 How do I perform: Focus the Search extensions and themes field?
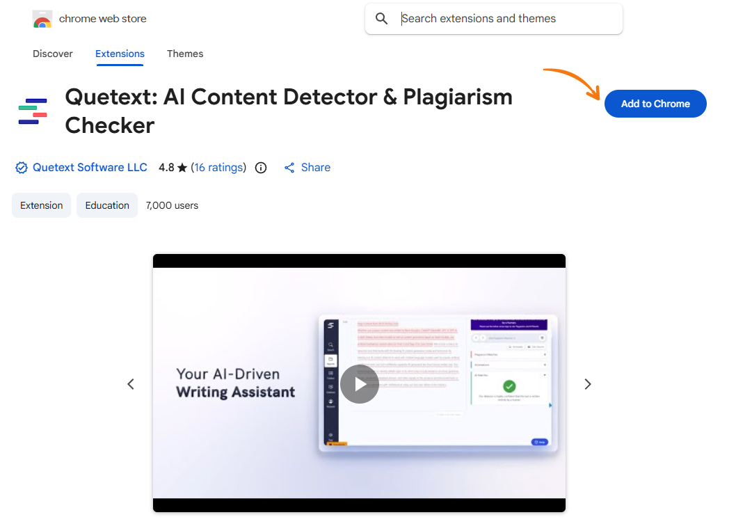(x=494, y=19)
